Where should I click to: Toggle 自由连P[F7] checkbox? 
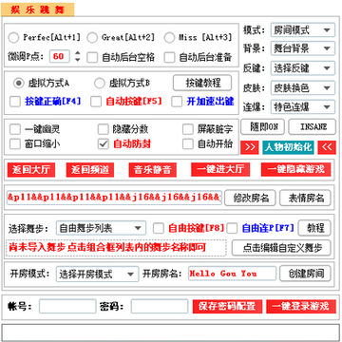pos(232,228)
